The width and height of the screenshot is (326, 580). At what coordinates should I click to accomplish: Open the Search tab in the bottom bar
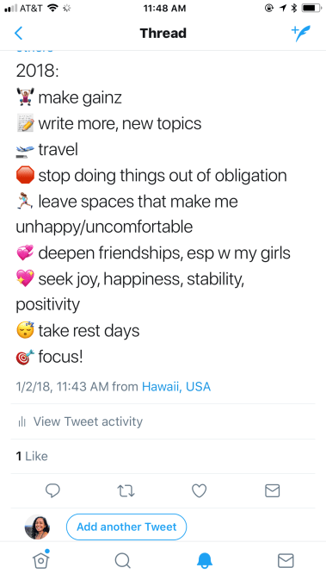[123, 560]
